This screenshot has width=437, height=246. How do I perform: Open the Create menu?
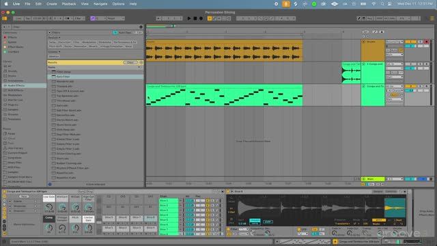point(52,4)
